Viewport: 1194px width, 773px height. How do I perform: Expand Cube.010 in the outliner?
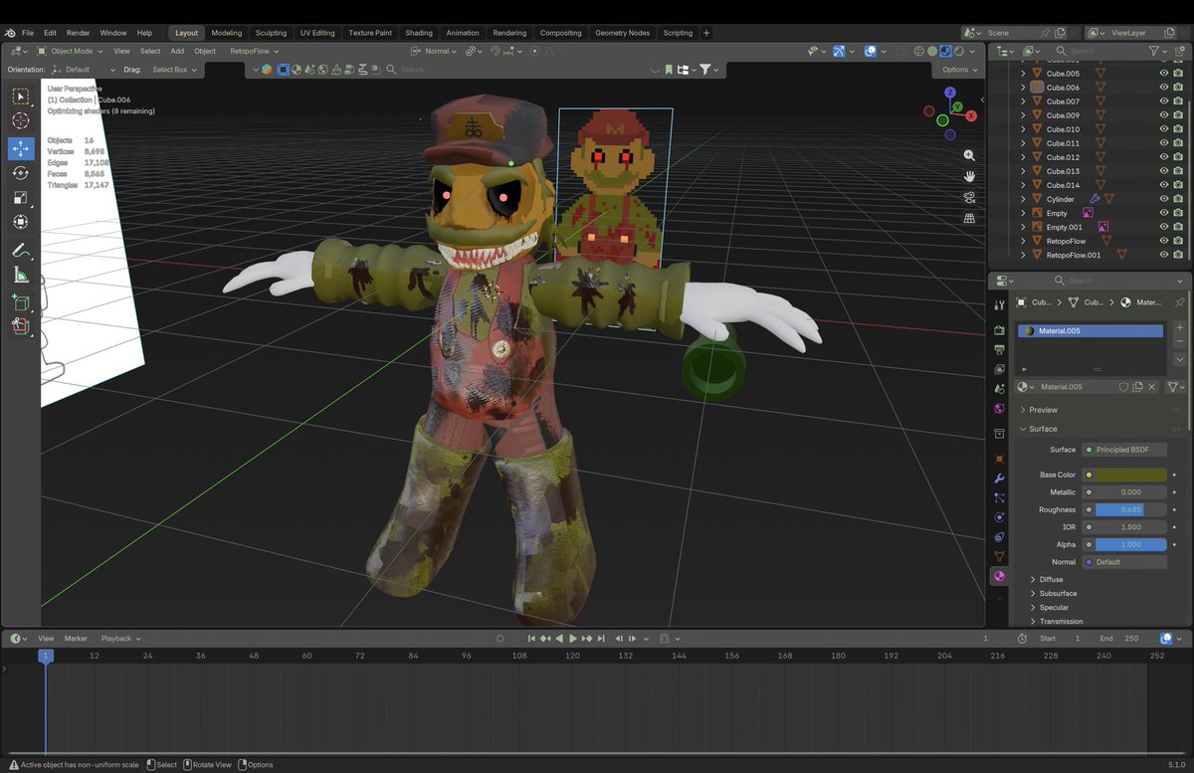pos(1023,129)
